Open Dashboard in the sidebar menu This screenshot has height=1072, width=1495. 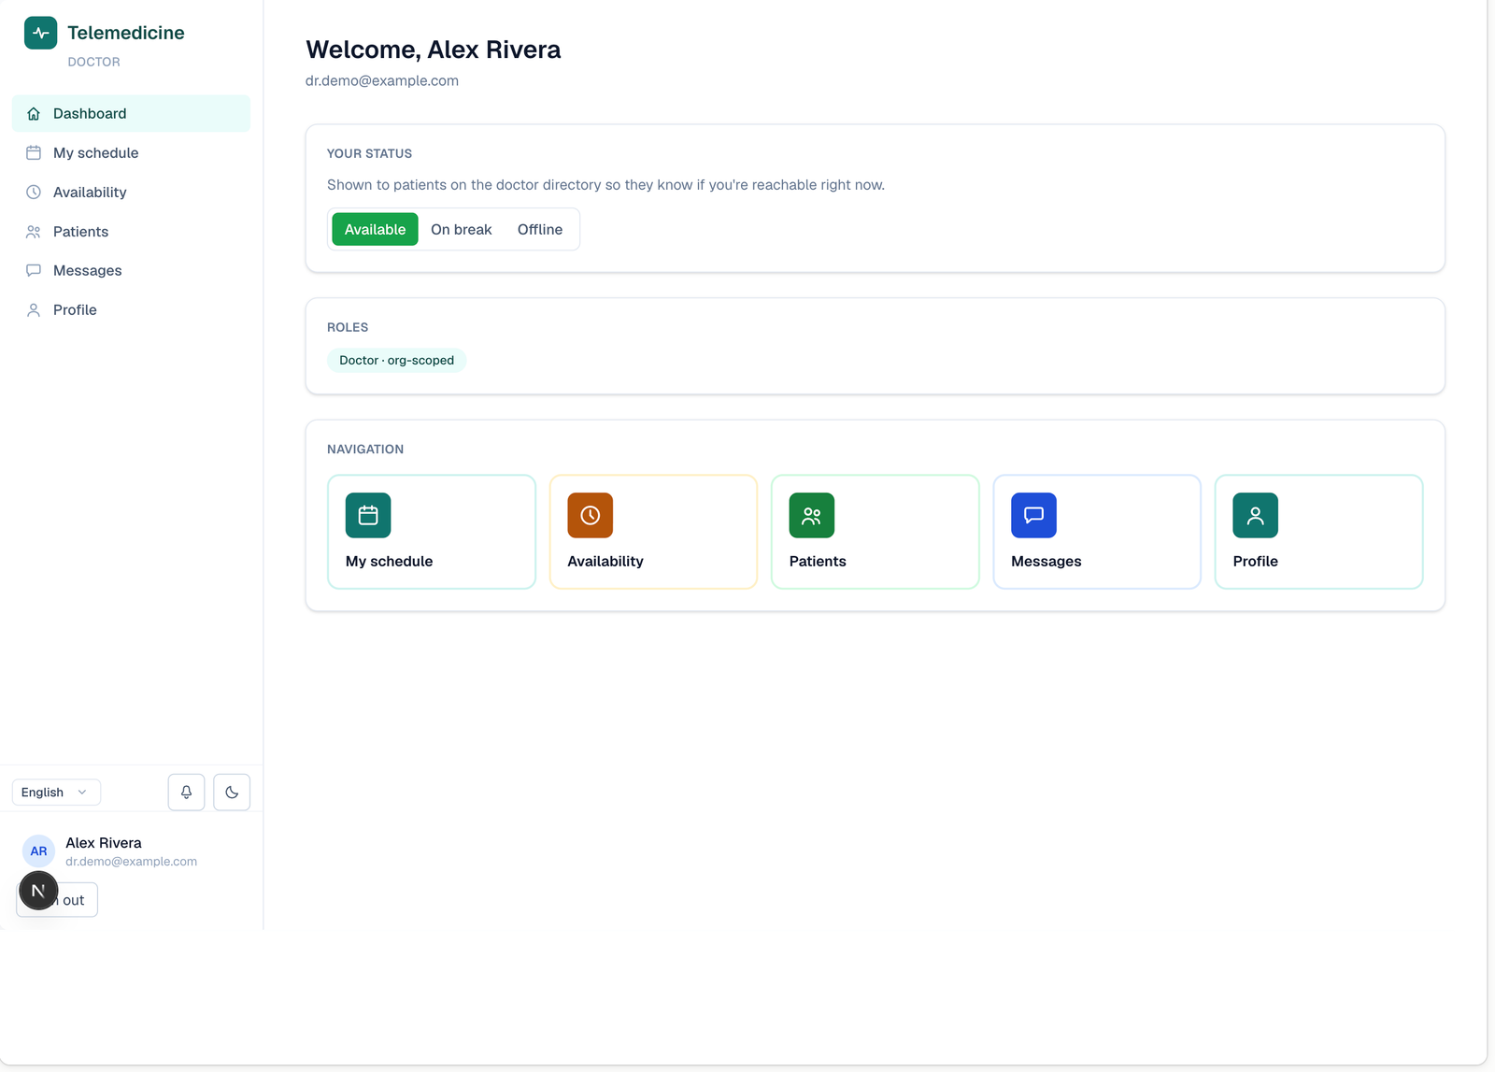point(131,113)
